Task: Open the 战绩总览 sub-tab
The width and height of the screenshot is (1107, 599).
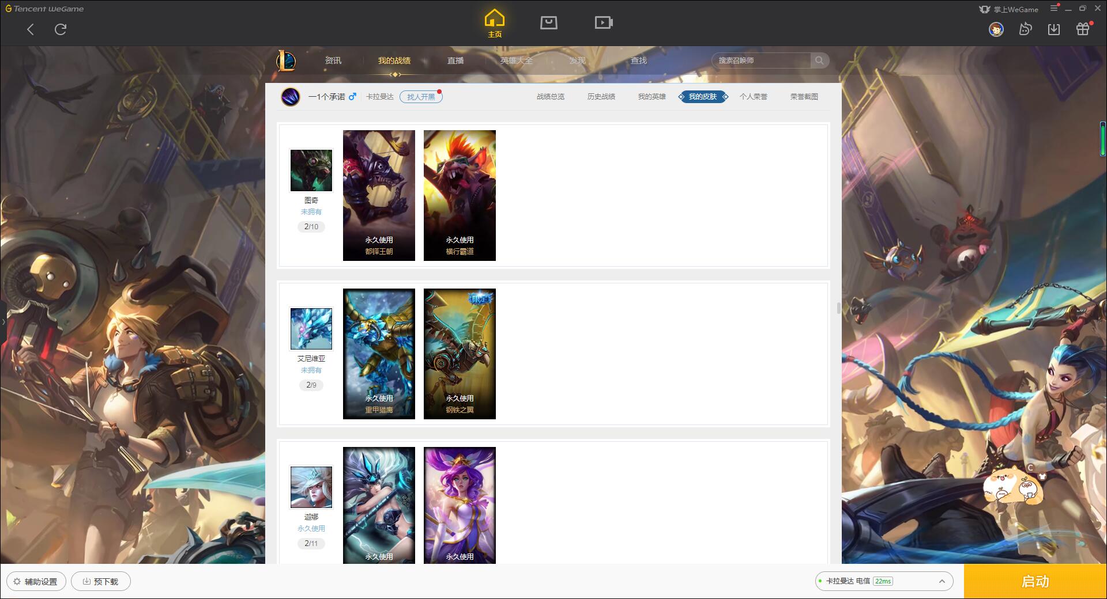Action: point(551,97)
